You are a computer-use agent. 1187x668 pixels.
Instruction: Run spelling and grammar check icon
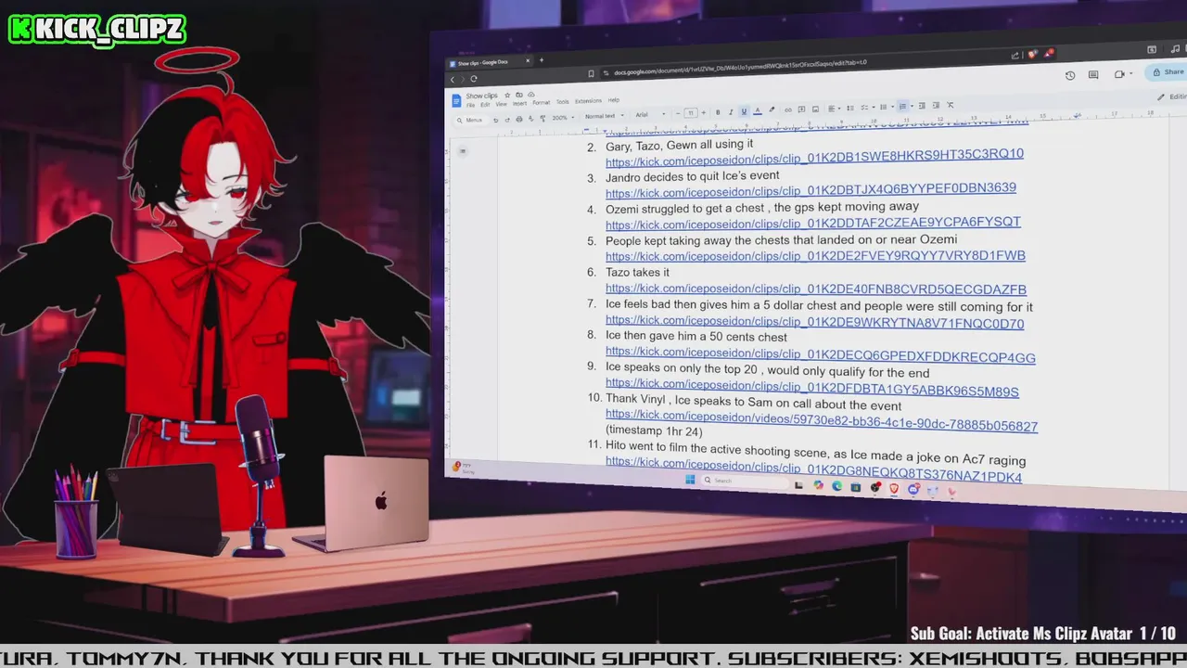[530, 119]
